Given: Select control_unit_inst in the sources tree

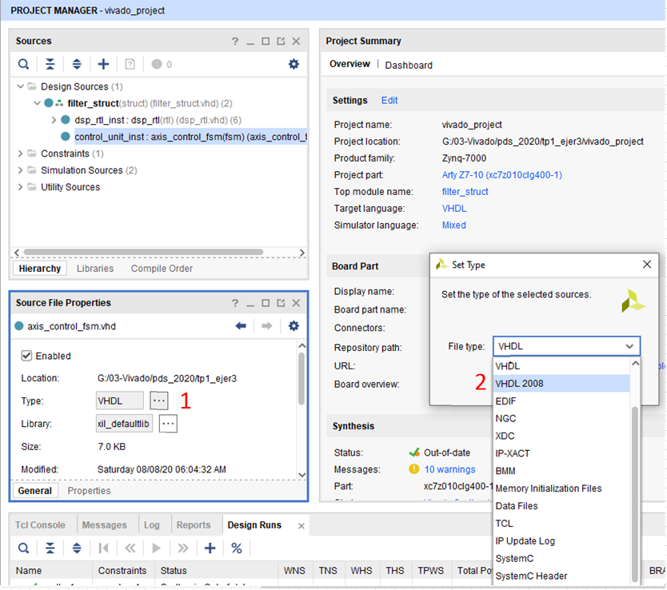Looking at the screenshot, I should (190, 137).
